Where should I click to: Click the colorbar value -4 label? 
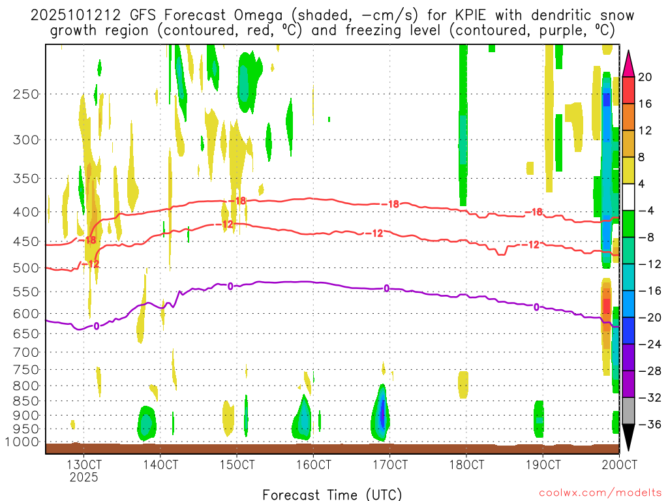point(646,211)
